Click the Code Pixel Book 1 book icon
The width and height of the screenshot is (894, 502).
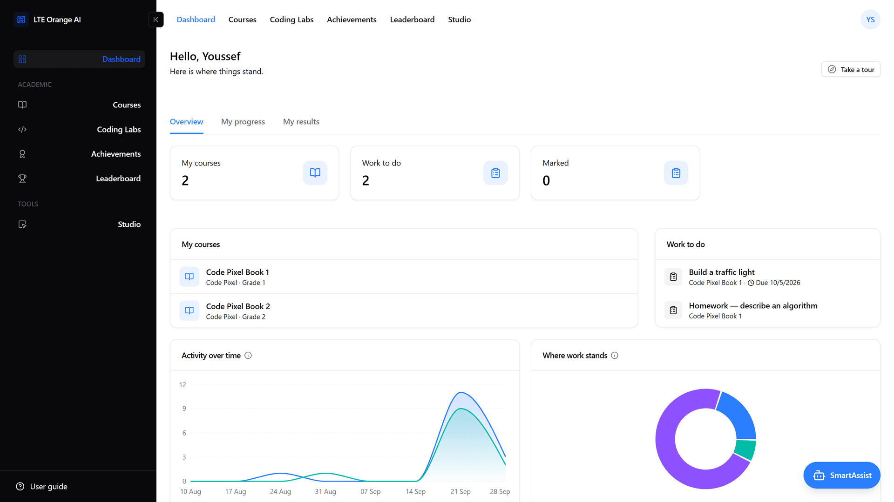[190, 277]
